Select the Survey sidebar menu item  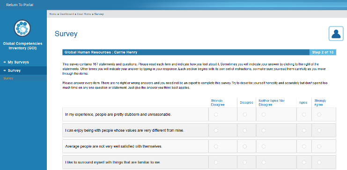point(23,71)
